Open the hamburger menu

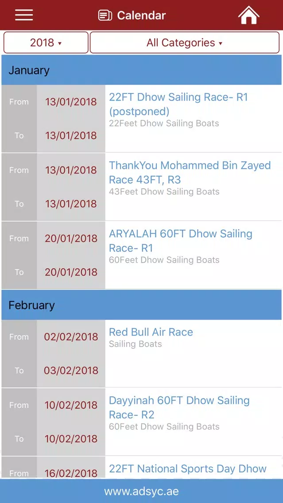click(24, 15)
